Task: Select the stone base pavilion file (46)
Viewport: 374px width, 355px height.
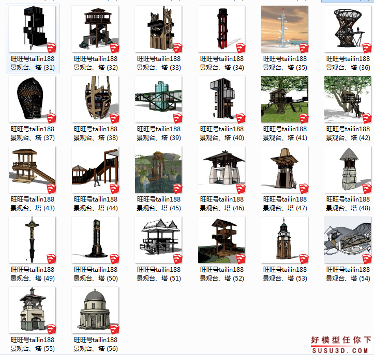Action: (x=221, y=169)
